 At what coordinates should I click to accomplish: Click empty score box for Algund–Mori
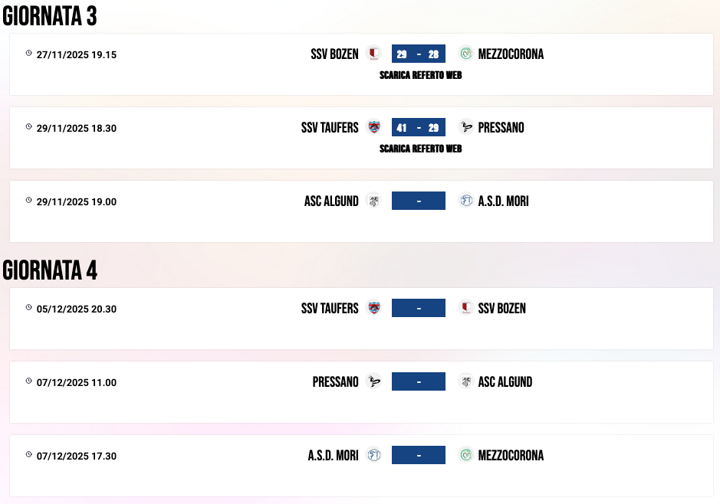[x=418, y=201]
